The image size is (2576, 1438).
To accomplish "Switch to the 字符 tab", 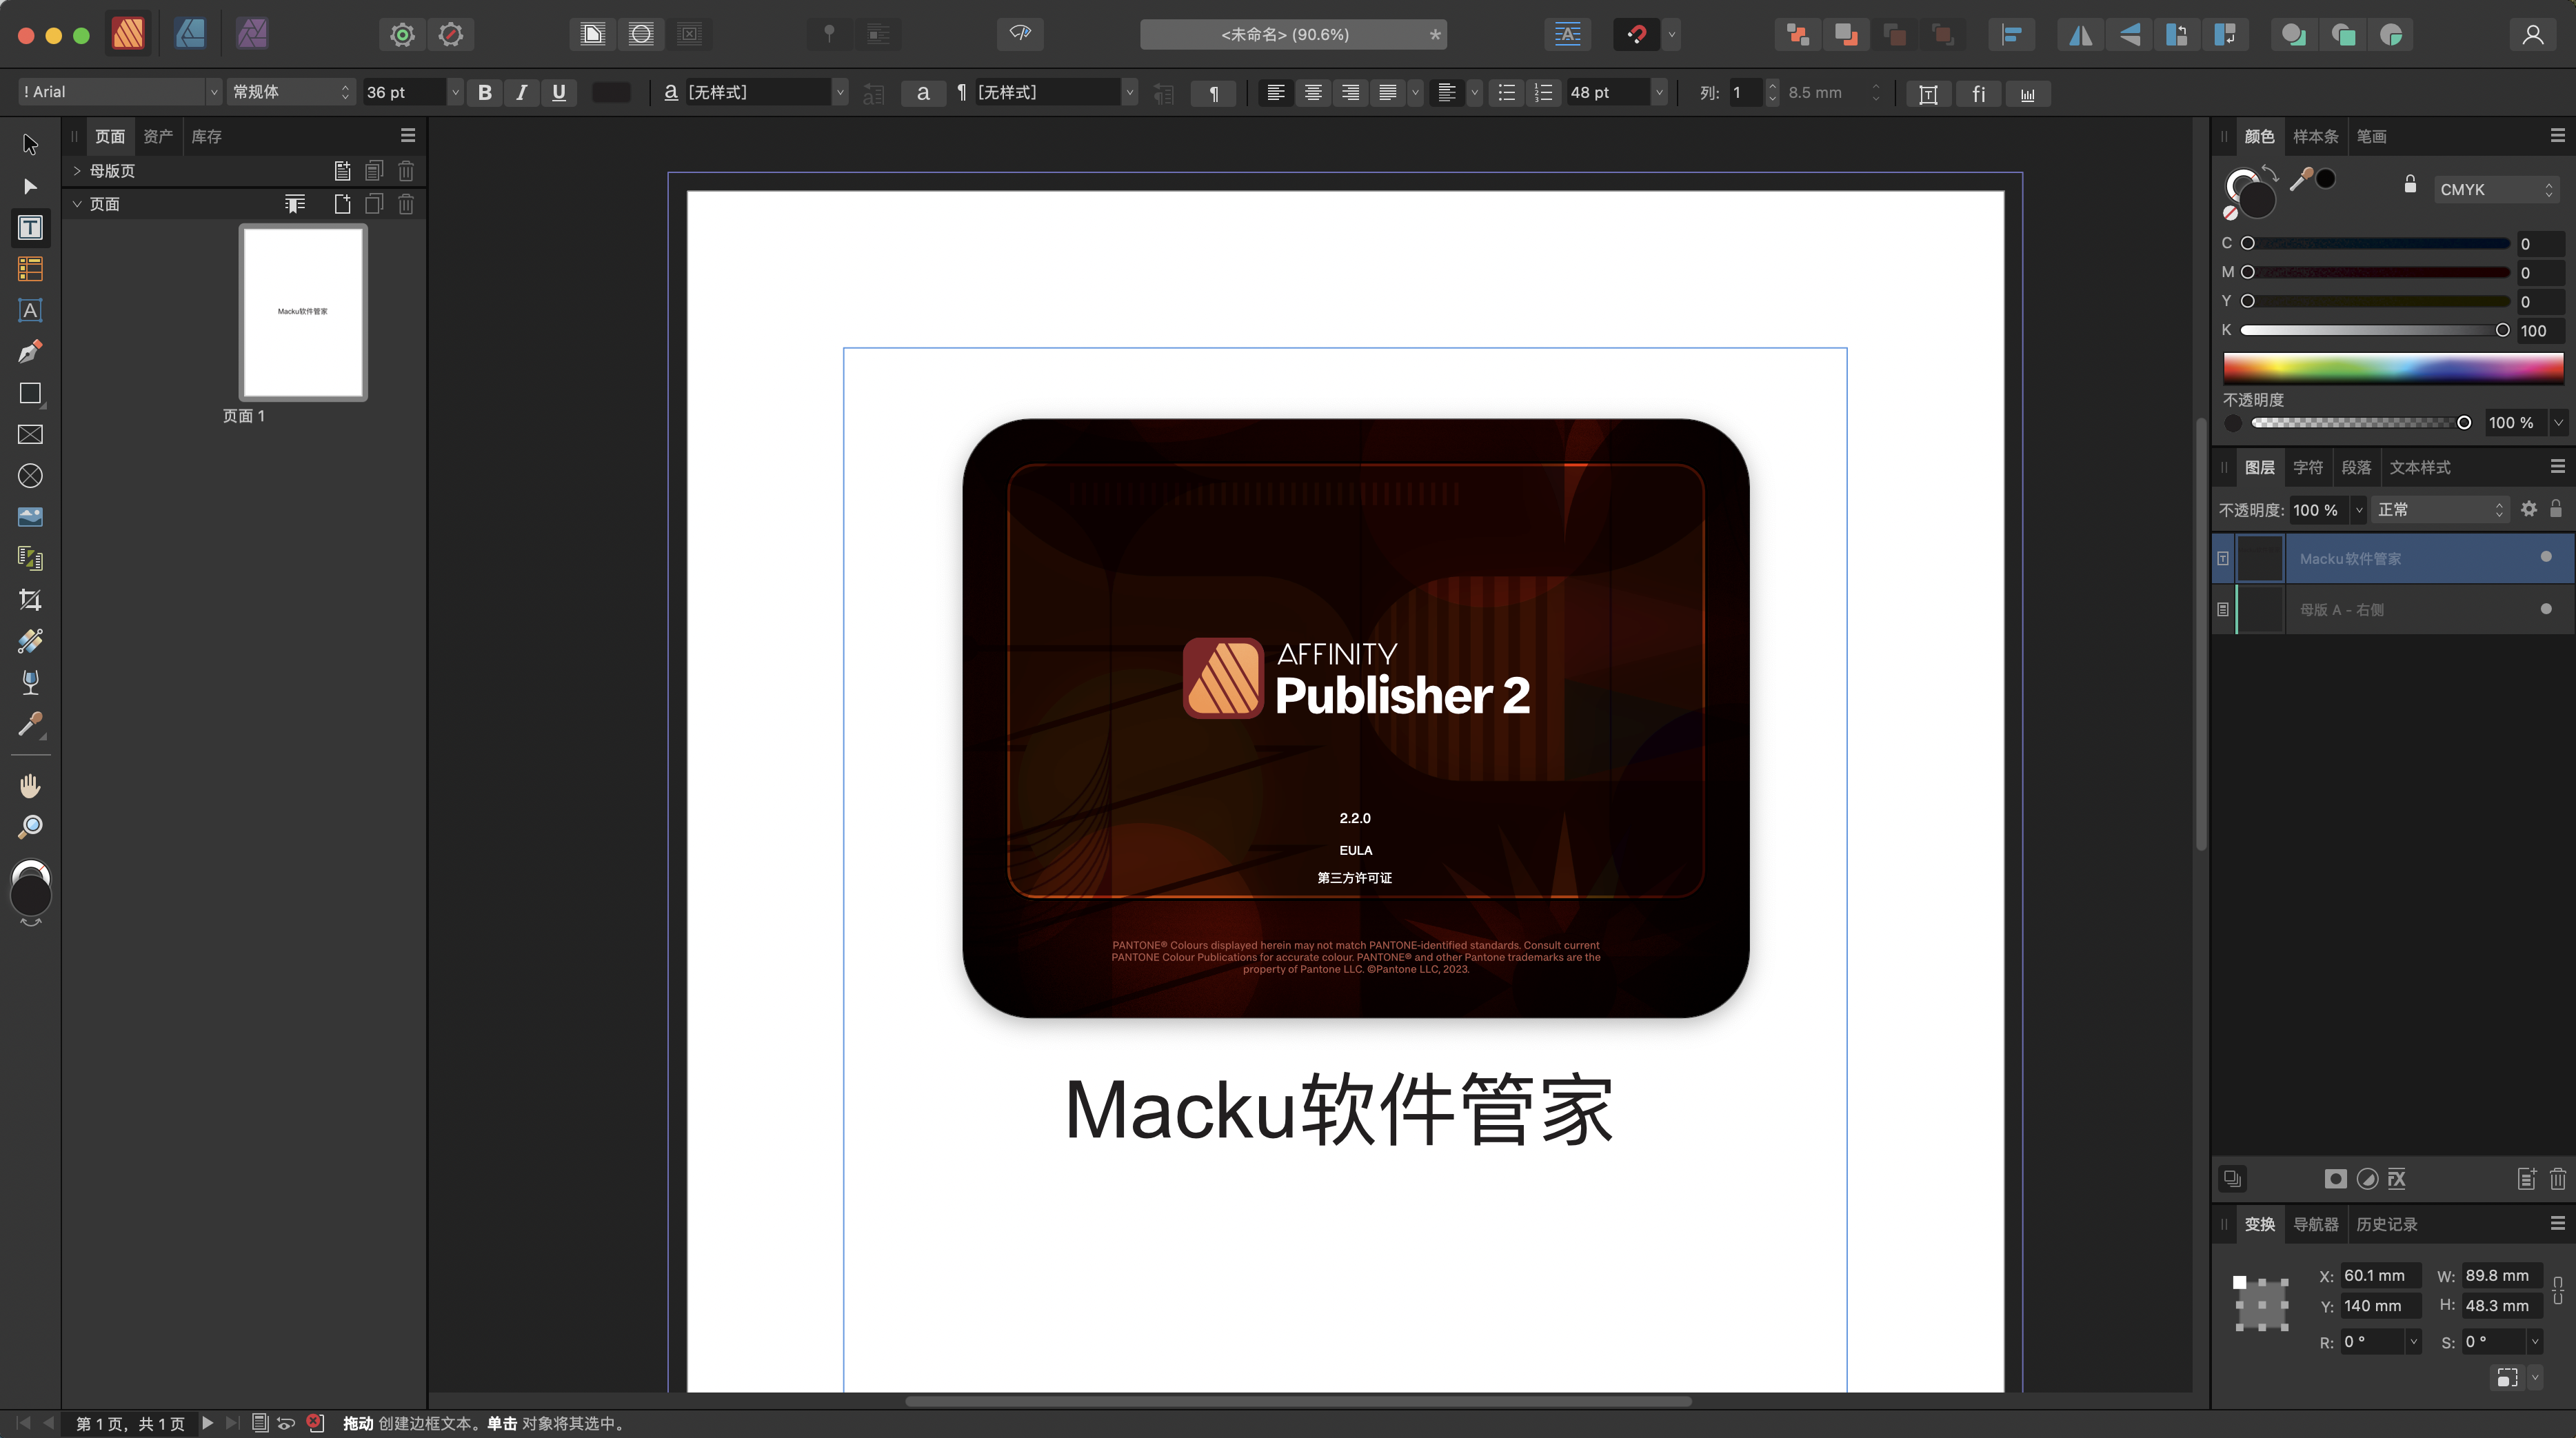I will pyautogui.click(x=2308, y=467).
